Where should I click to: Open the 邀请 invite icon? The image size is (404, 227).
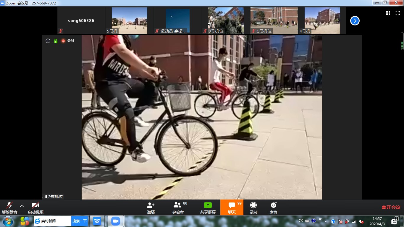click(151, 207)
